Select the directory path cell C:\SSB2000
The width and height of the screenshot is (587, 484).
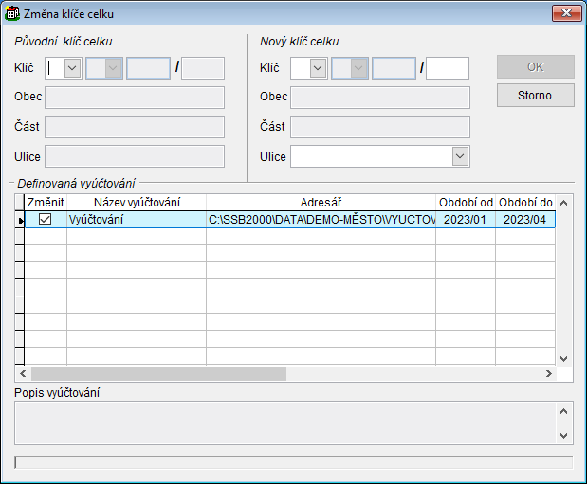(x=321, y=219)
